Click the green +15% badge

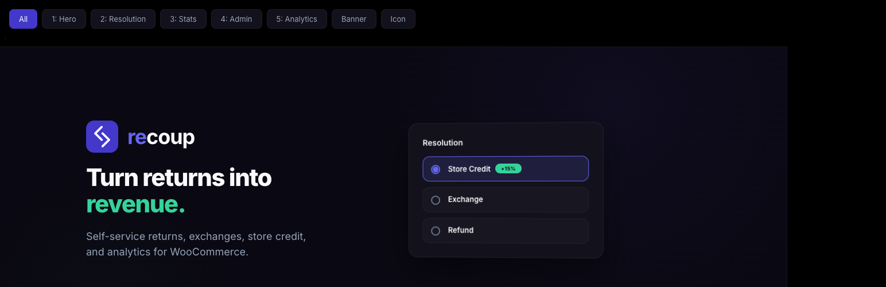(x=508, y=169)
